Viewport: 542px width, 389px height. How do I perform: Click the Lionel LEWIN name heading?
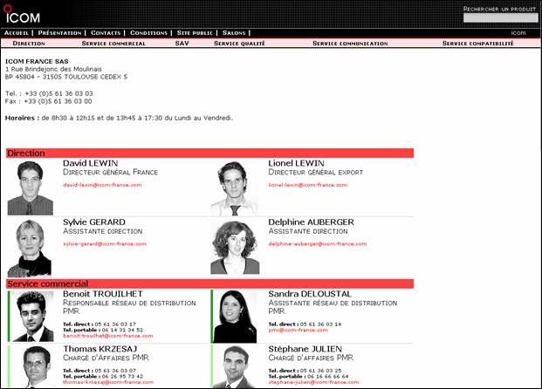point(296,163)
